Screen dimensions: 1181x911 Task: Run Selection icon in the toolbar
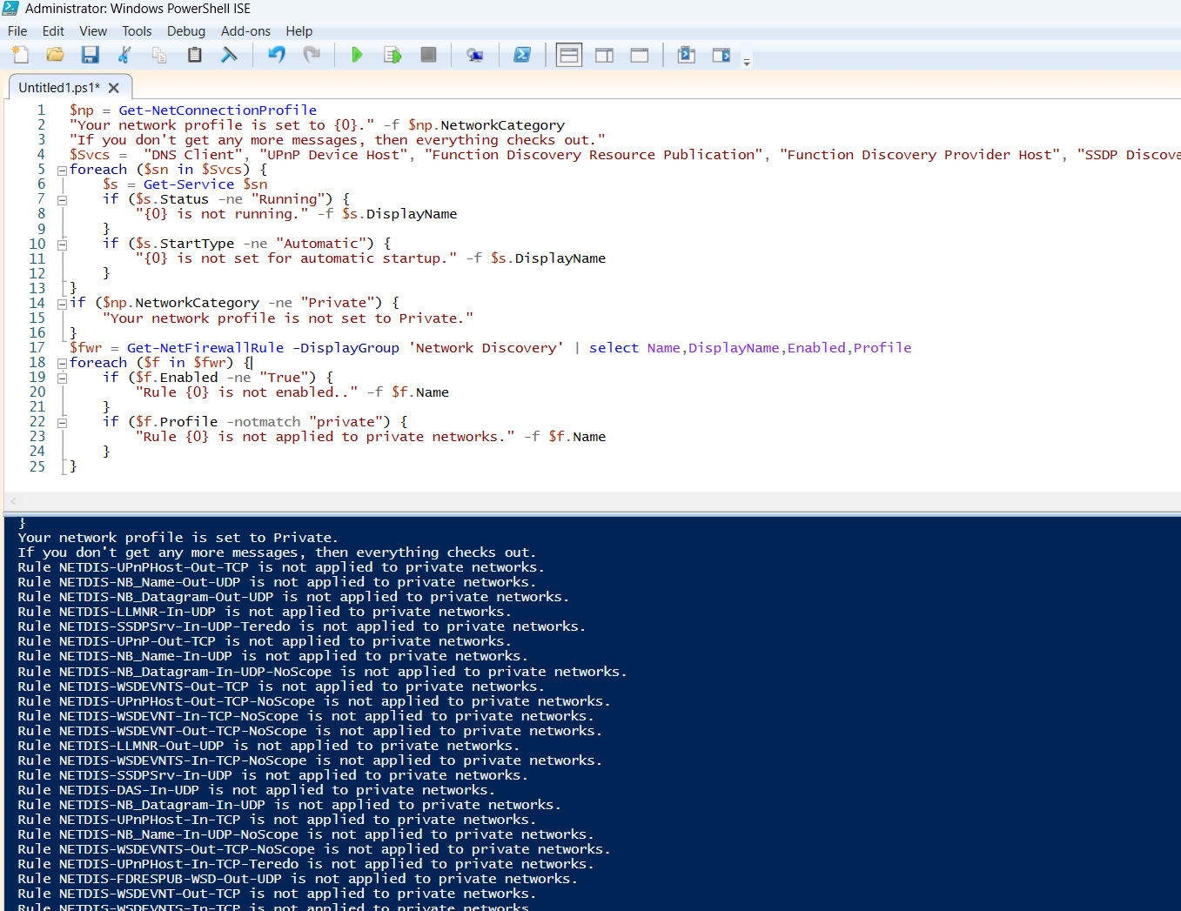coord(393,55)
